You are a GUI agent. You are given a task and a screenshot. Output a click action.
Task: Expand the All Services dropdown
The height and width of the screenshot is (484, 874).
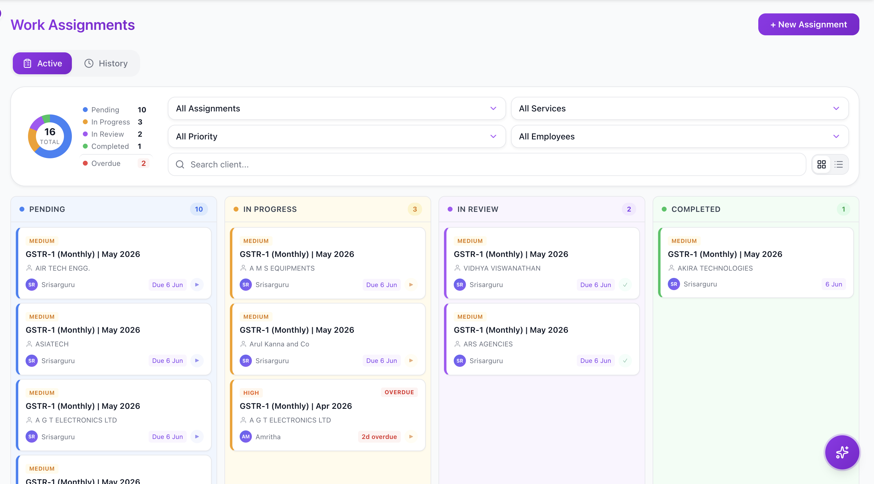coord(680,109)
